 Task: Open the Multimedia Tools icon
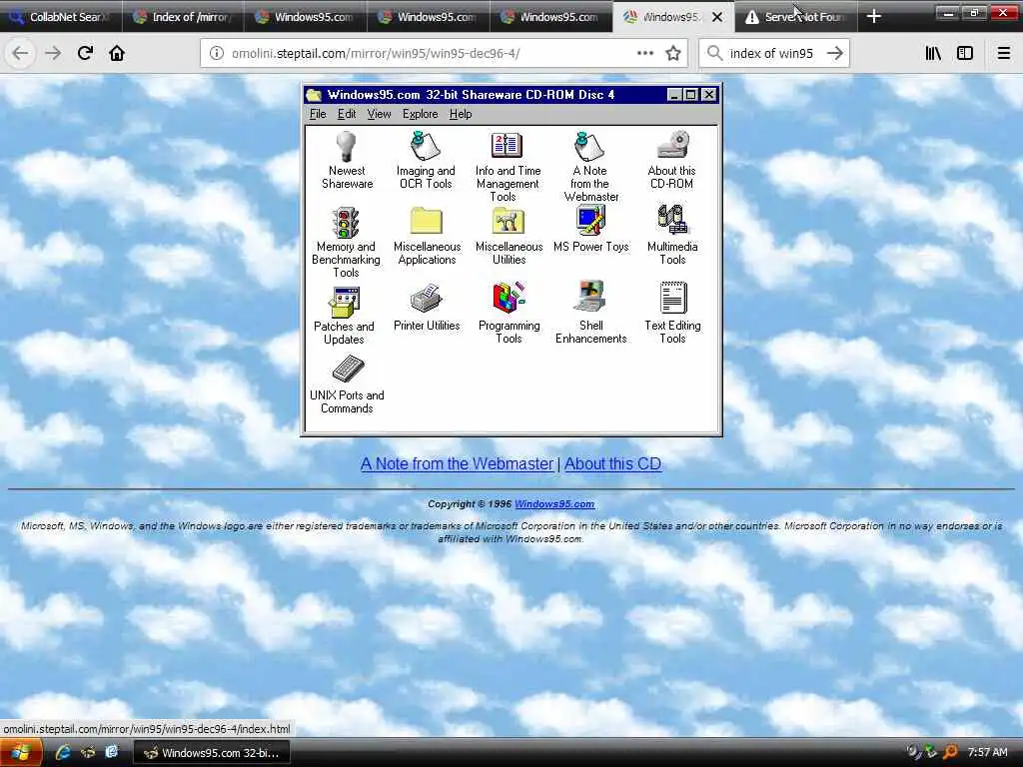pos(672,220)
